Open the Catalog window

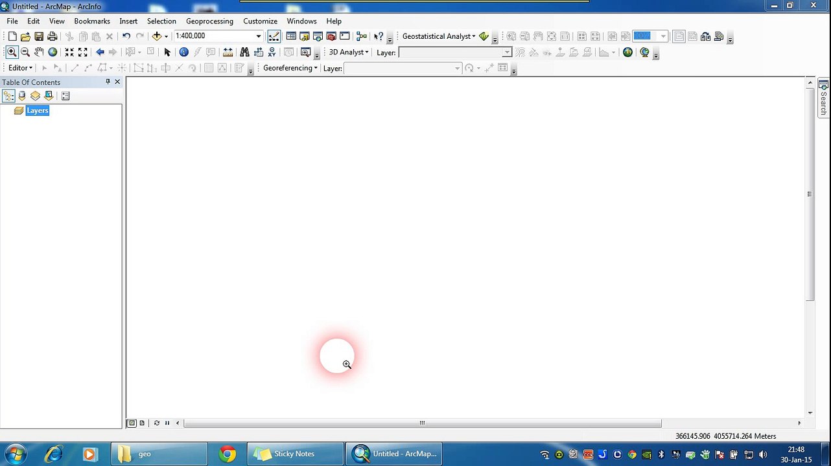point(305,36)
